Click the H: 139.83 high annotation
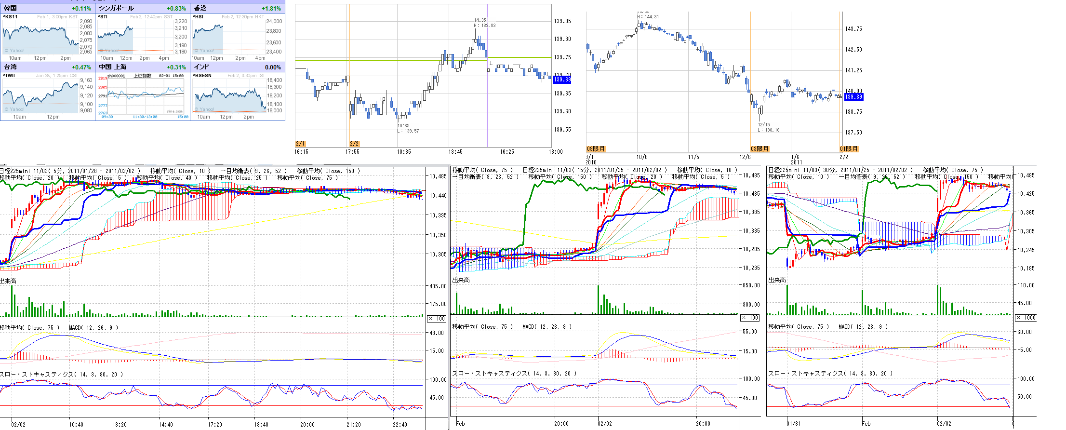 (x=485, y=26)
